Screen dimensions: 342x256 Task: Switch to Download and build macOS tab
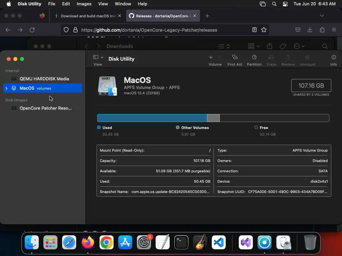pos(88,16)
